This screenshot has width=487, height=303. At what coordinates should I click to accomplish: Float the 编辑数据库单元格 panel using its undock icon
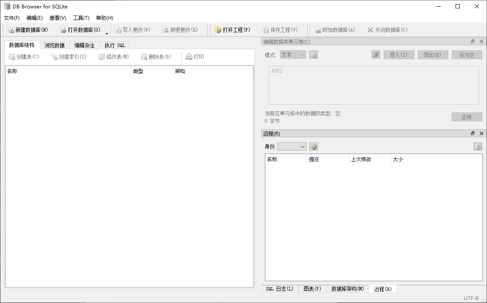tap(473, 42)
